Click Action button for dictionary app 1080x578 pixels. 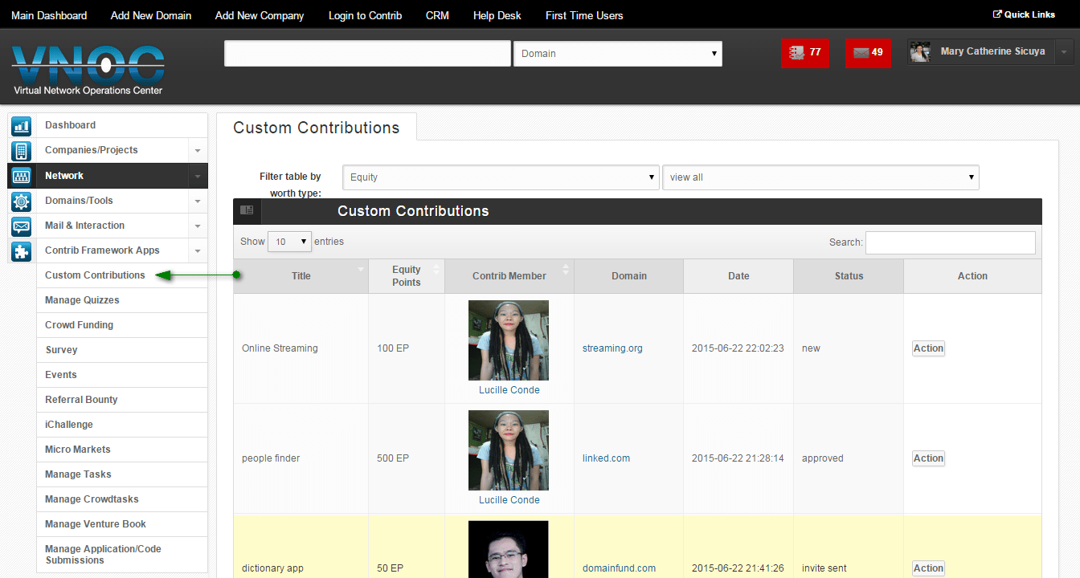(928, 568)
